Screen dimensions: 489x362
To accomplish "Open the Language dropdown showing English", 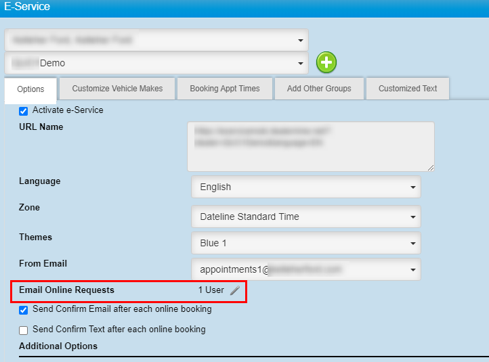I will pos(305,187).
